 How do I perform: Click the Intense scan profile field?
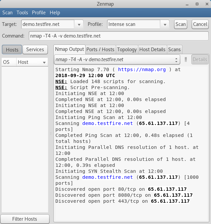click(134, 24)
